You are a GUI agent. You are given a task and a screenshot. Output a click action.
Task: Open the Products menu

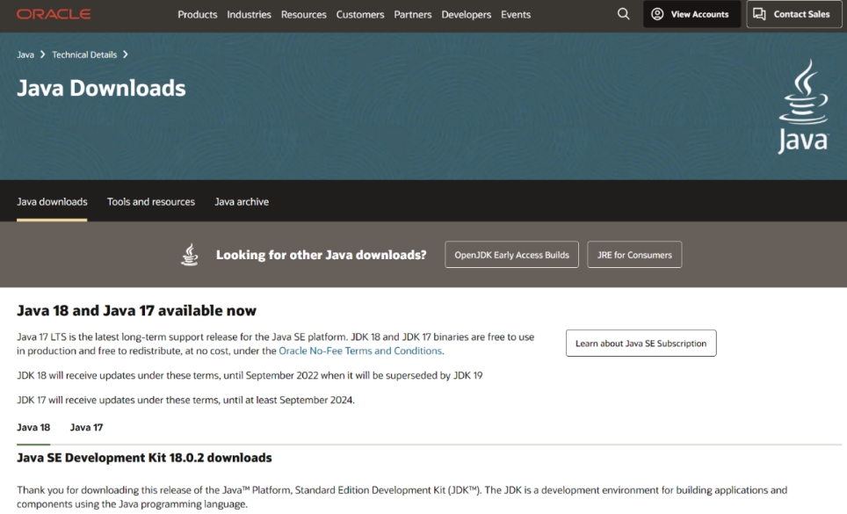coord(198,14)
